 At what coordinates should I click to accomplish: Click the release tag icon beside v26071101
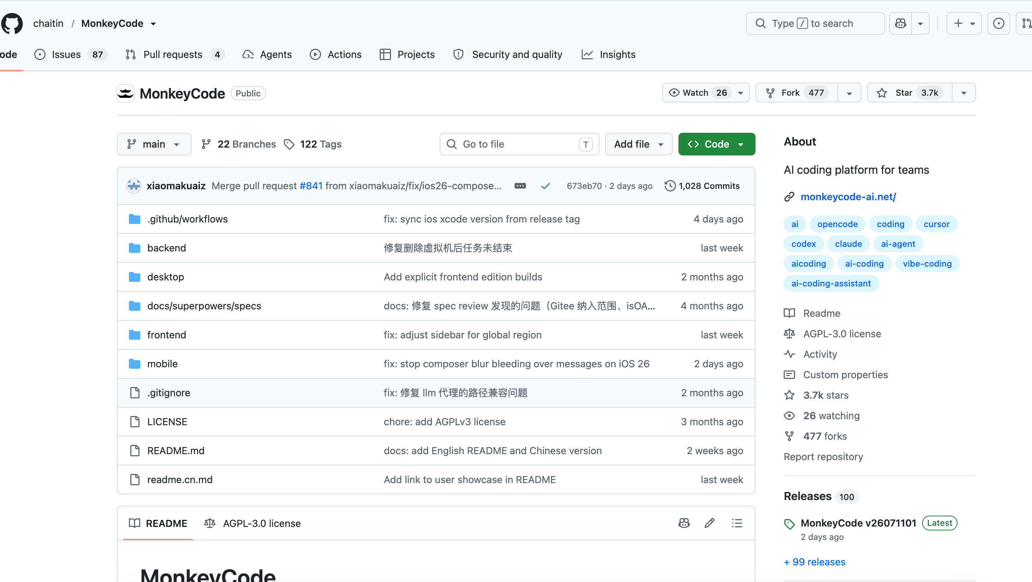click(789, 524)
